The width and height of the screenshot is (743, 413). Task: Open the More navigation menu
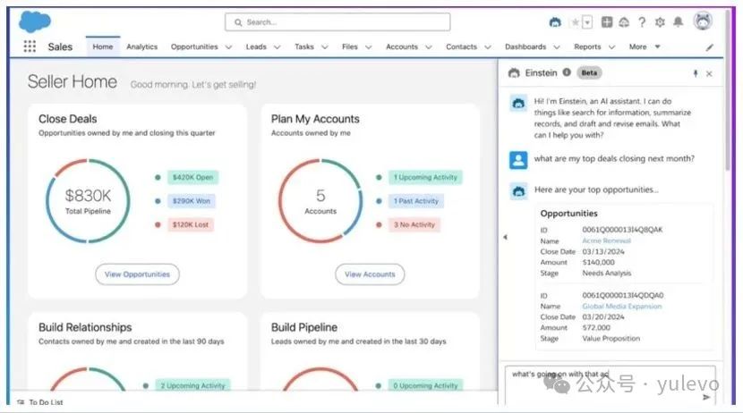point(645,46)
